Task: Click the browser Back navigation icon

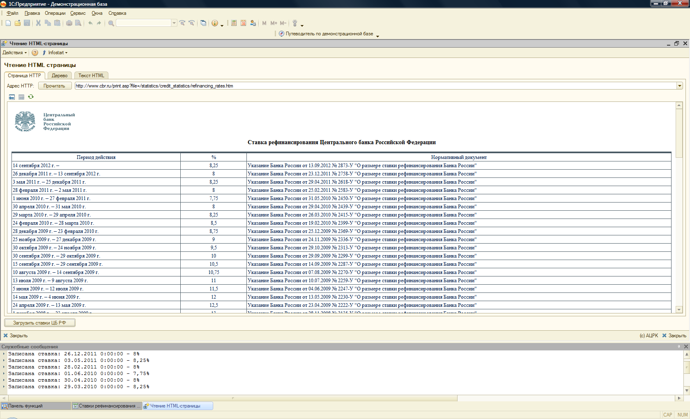Action: [x=12, y=97]
